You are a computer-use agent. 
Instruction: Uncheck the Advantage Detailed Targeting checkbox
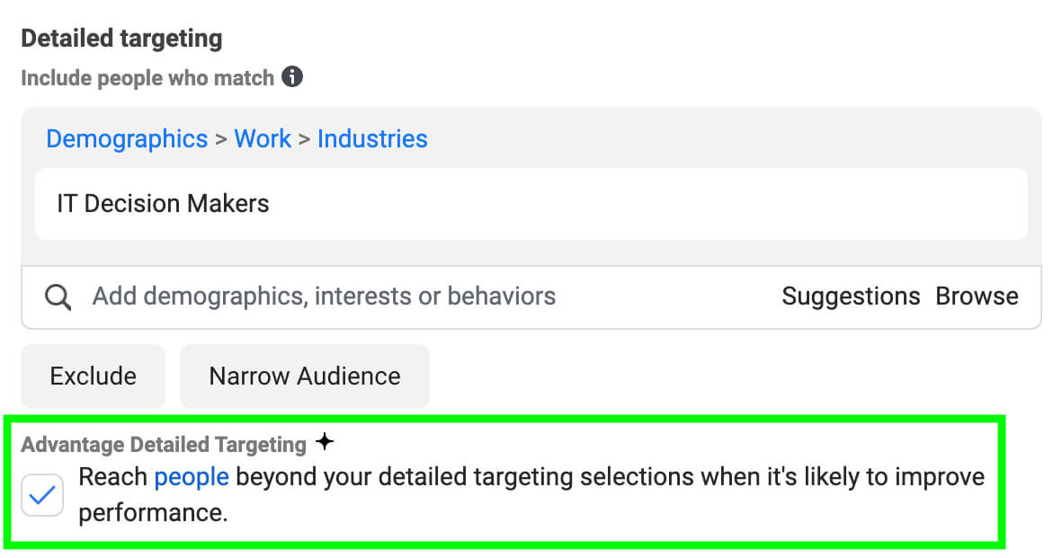click(42, 495)
